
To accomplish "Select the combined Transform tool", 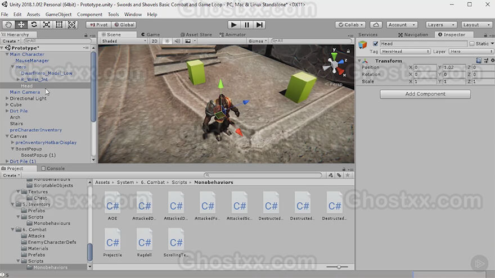I will point(71,25).
